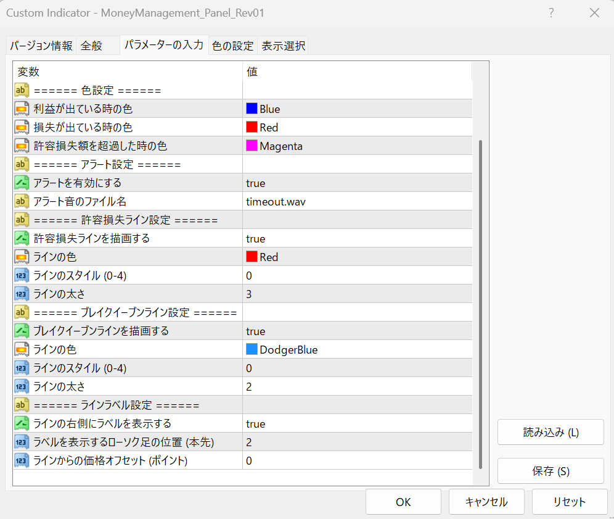Screen dimensions: 614x519
Task: Select the integer icon for ラインからの価格オフセット
Action: click(22, 460)
